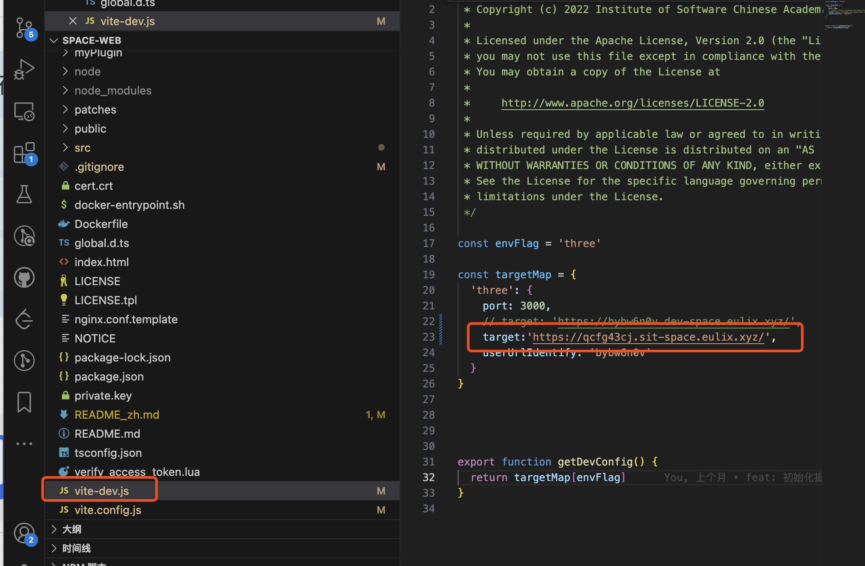Screen dimensions: 865x566
Task: Open the Extensions view icon
Action: pyautogui.click(x=24, y=153)
